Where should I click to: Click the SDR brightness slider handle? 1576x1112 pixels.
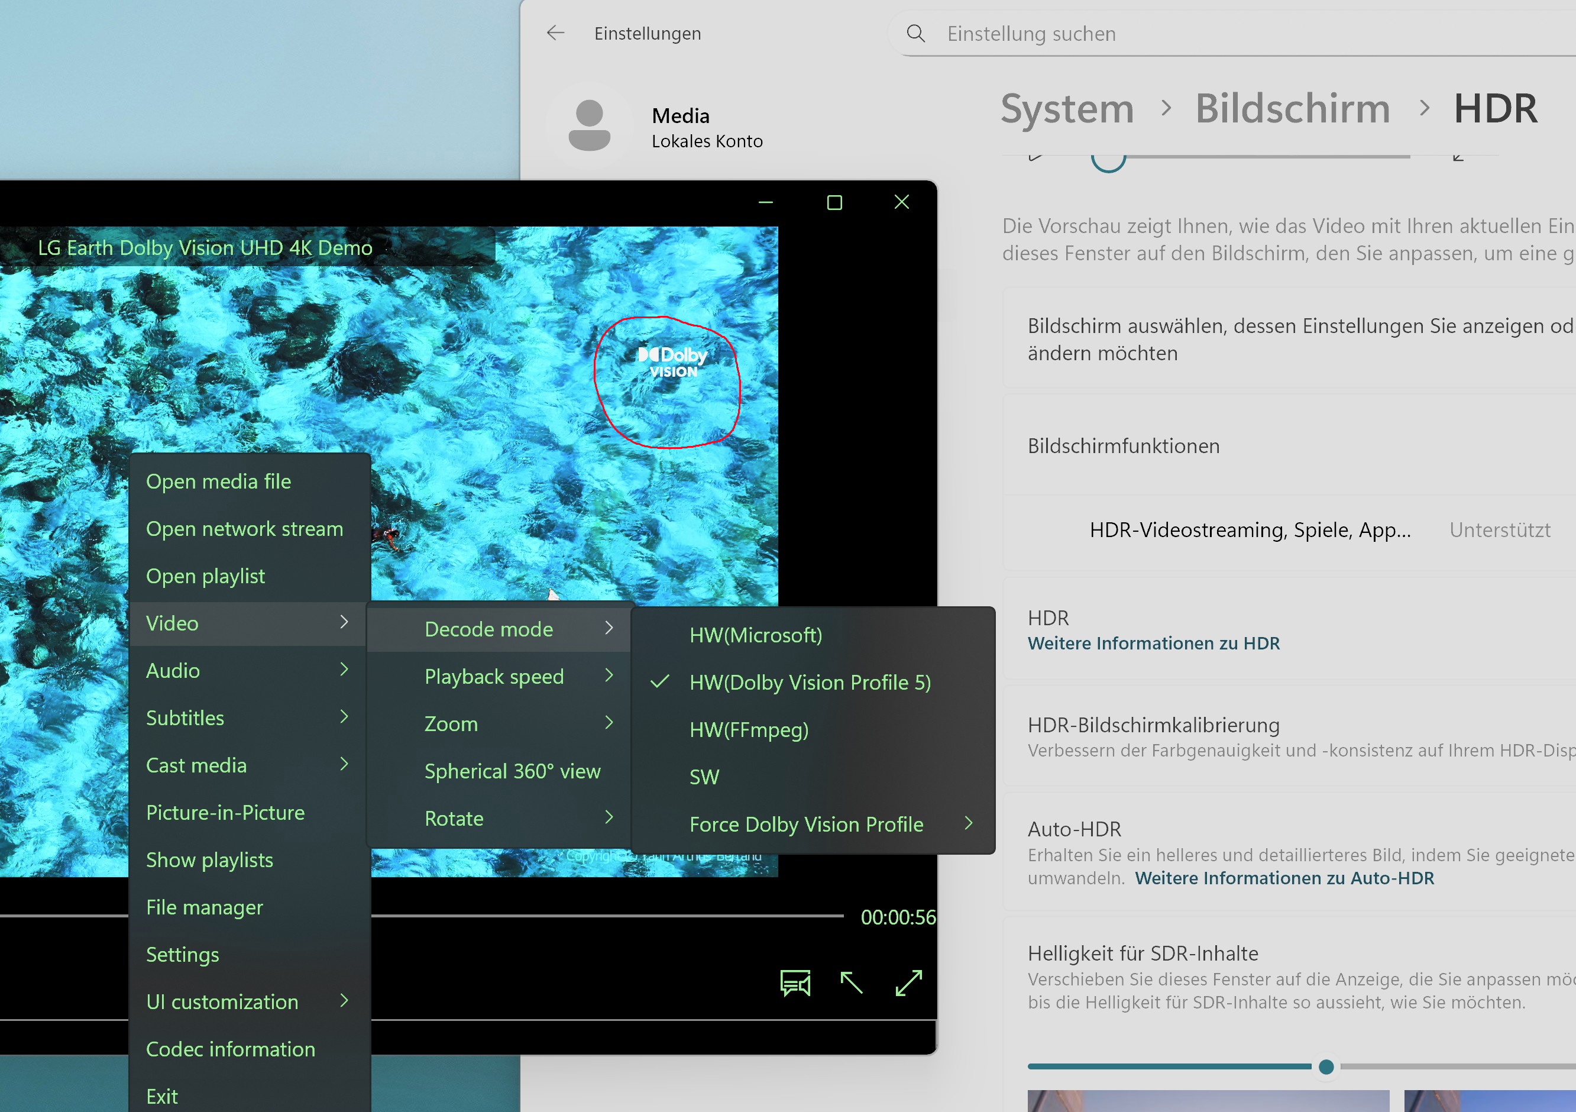click(x=1326, y=1066)
